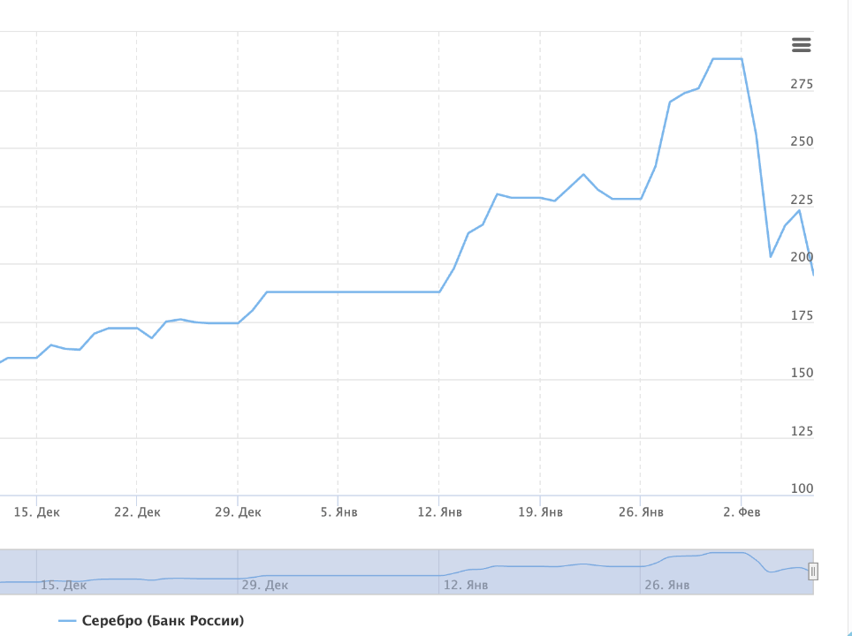Click the 19. Янв x-axis label
This screenshot has height=636, width=852.
click(x=540, y=512)
